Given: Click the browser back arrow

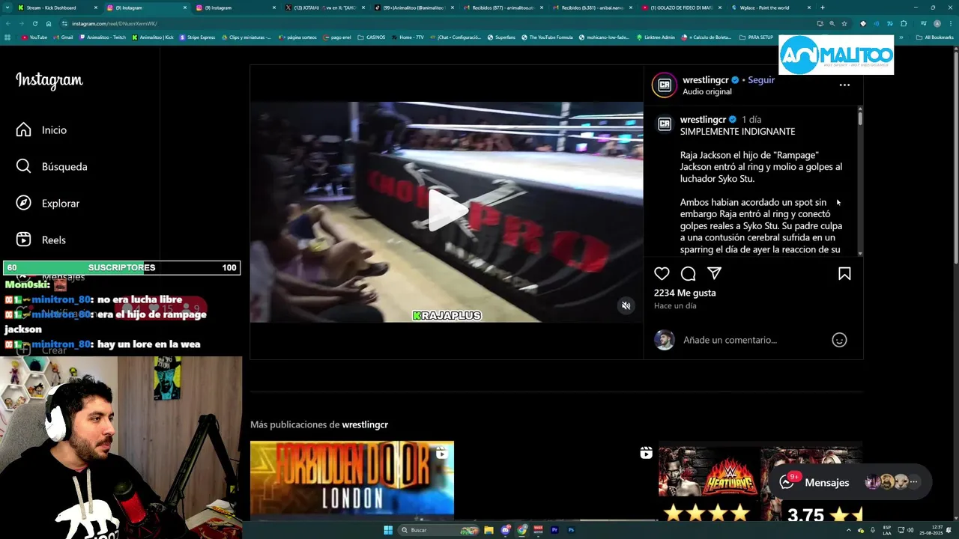Looking at the screenshot, I should pyautogui.click(x=7, y=24).
